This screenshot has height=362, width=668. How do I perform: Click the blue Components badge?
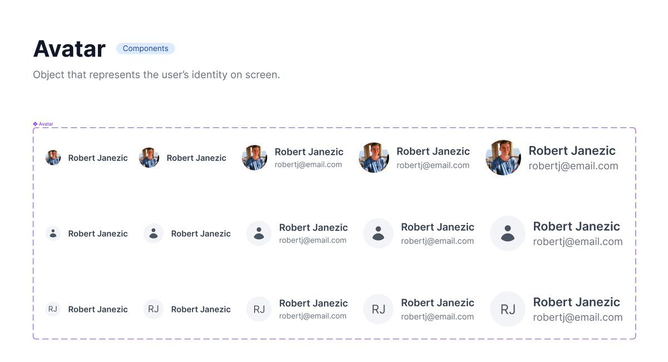(x=145, y=49)
